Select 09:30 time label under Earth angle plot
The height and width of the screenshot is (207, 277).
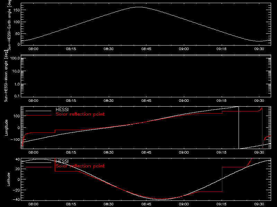point(259,49)
